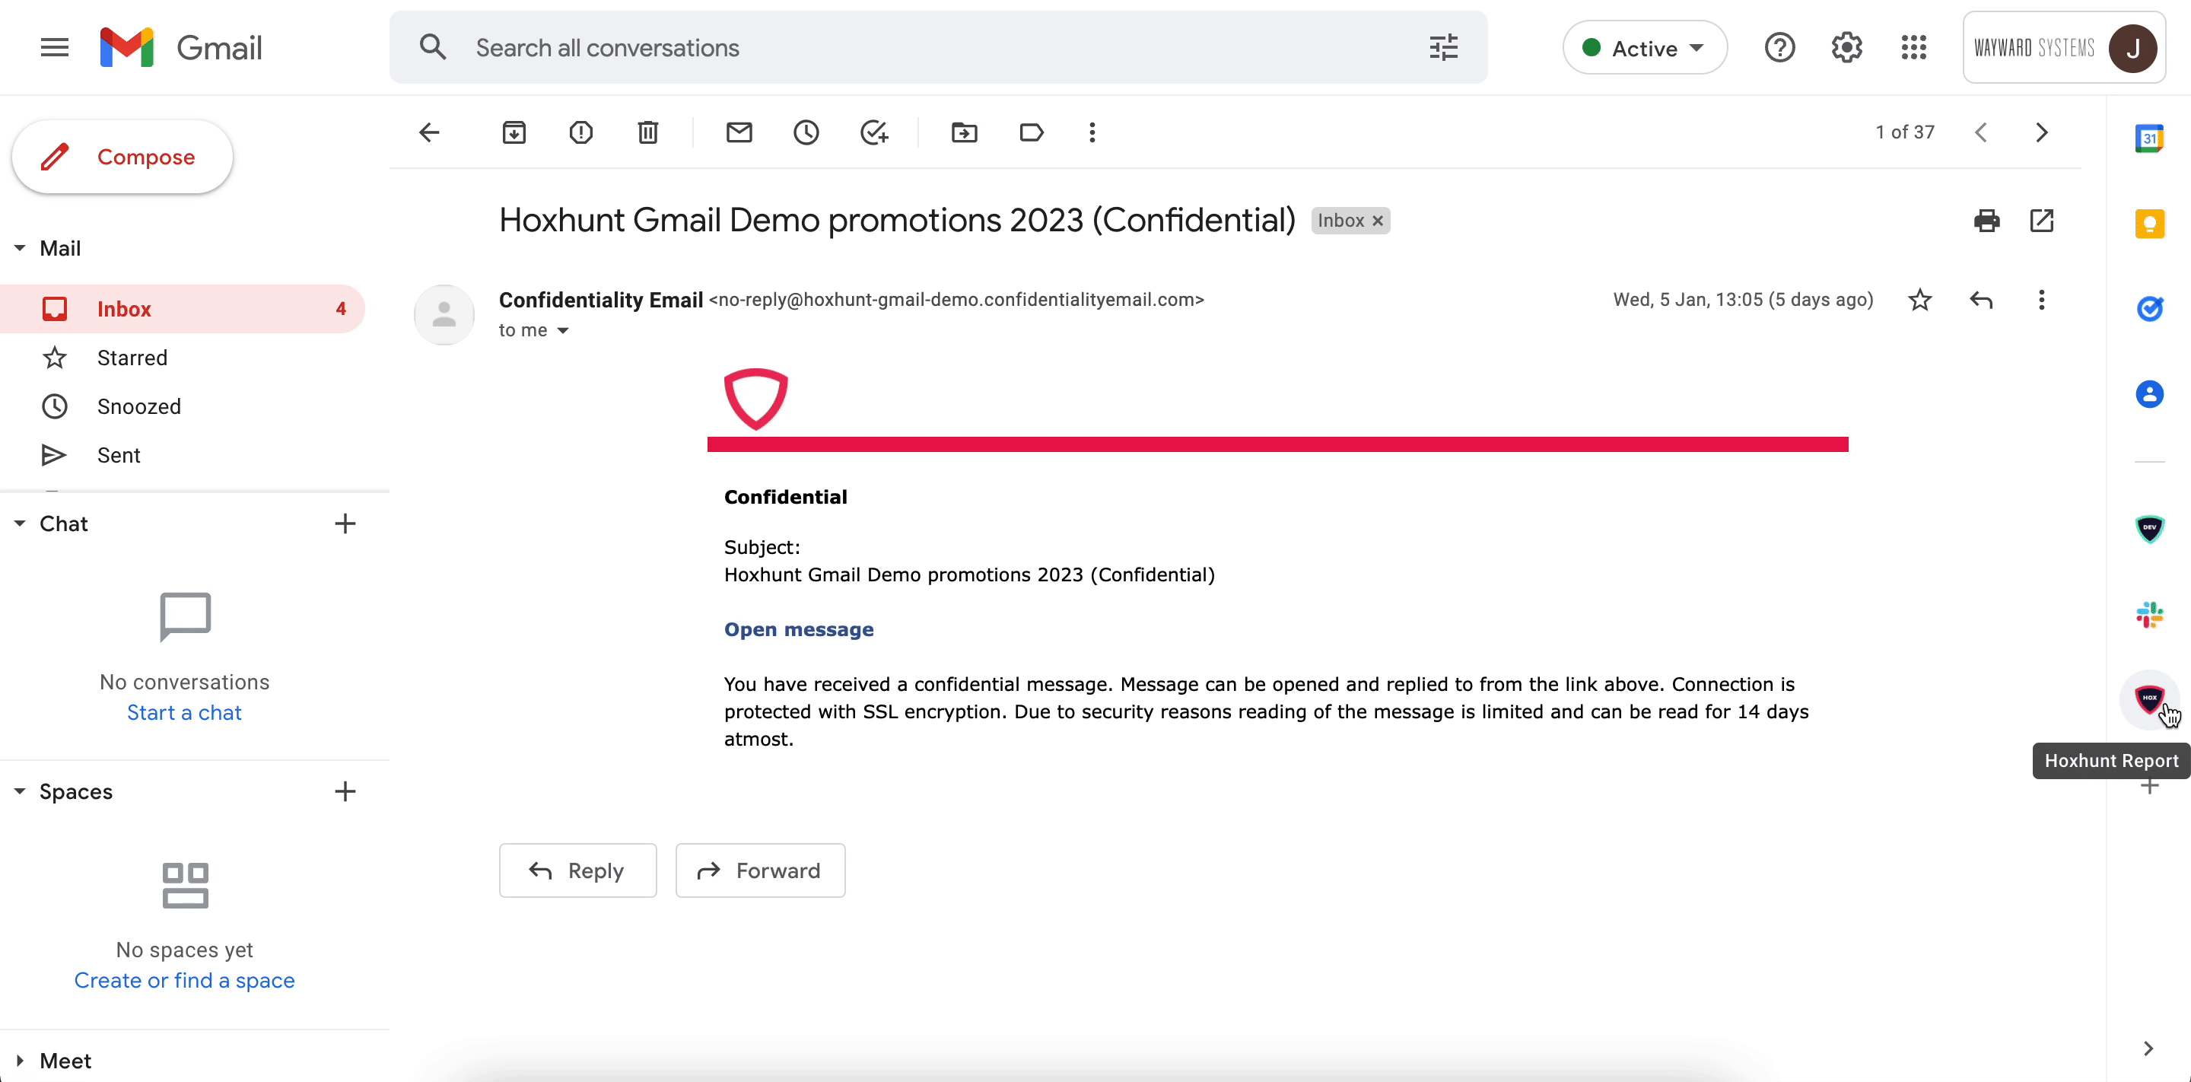Viewport: 2191px width, 1082px height.
Task: Snooze this email
Action: 806,132
